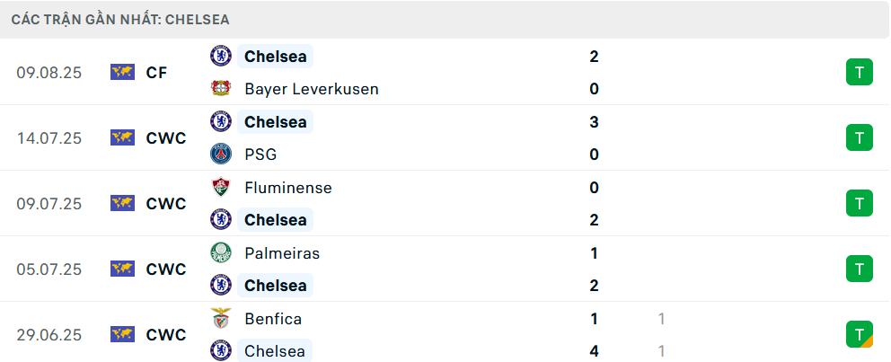The width and height of the screenshot is (891, 362).
Task: Click the PSG club crest icon
Action: coord(220,155)
